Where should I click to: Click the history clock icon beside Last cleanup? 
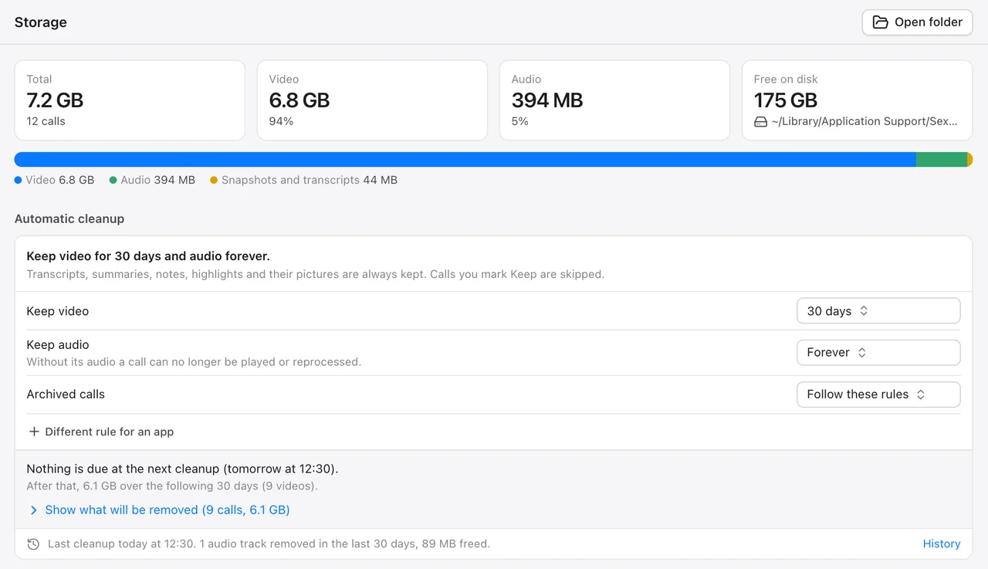tap(33, 544)
